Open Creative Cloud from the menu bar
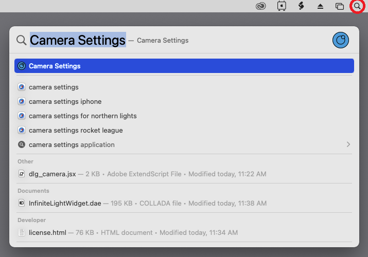 coord(261,6)
